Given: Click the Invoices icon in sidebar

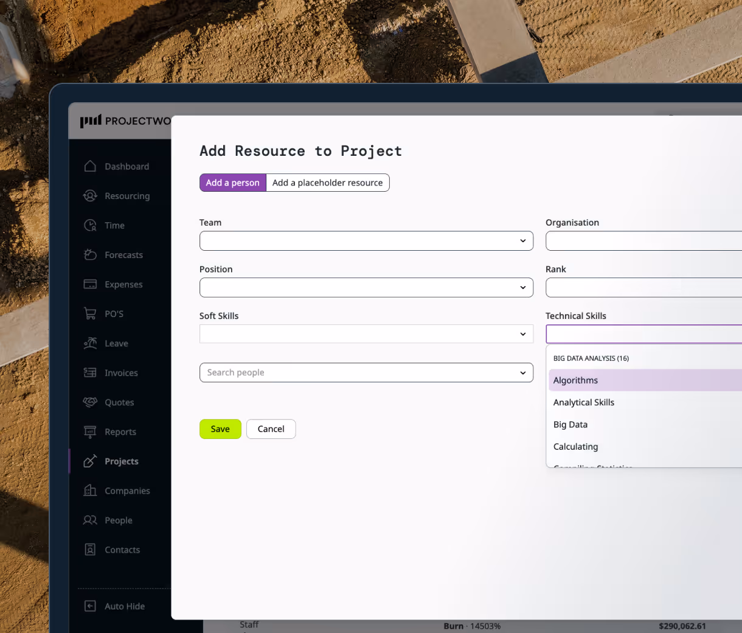Looking at the screenshot, I should pyautogui.click(x=90, y=372).
